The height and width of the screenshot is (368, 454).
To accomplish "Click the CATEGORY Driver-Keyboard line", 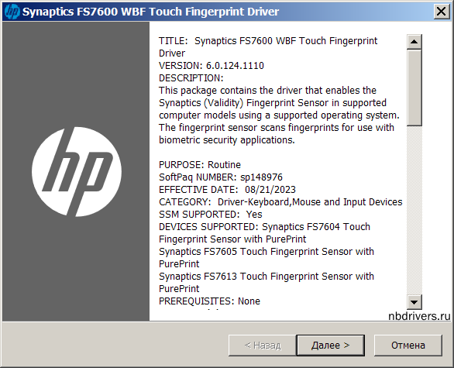I will [280, 201].
